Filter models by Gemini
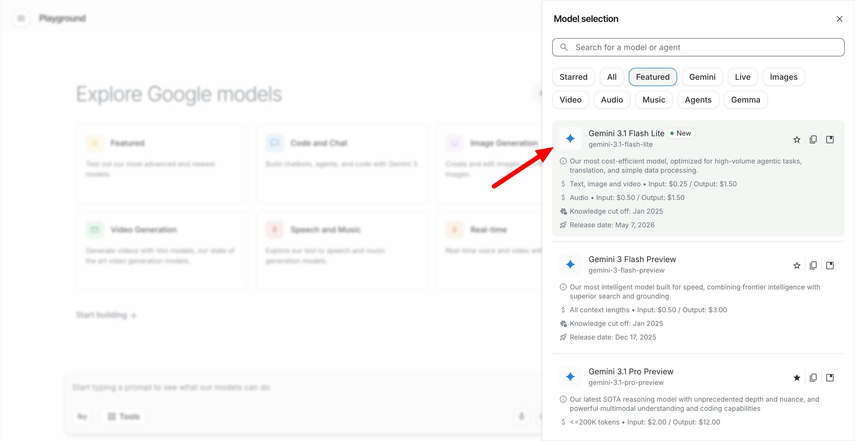The width and height of the screenshot is (855, 441). tap(702, 77)
